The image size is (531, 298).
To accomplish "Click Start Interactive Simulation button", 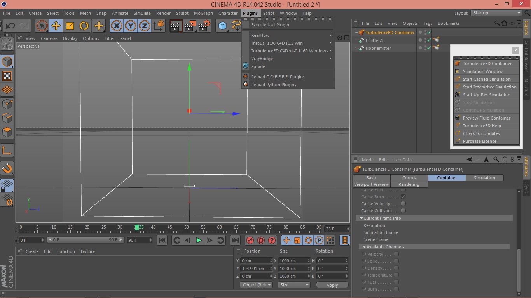I will point(487,87).
